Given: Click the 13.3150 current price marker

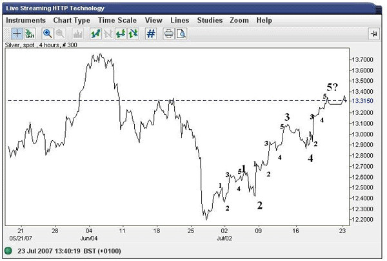Looking at the screenshot, I should point(362,101).
